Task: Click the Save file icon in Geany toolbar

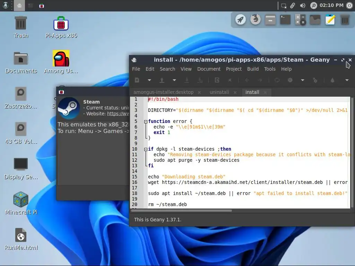Action: tap(187, 80)
